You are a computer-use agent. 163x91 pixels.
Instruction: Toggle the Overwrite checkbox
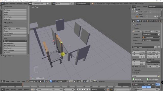(133, 79)
